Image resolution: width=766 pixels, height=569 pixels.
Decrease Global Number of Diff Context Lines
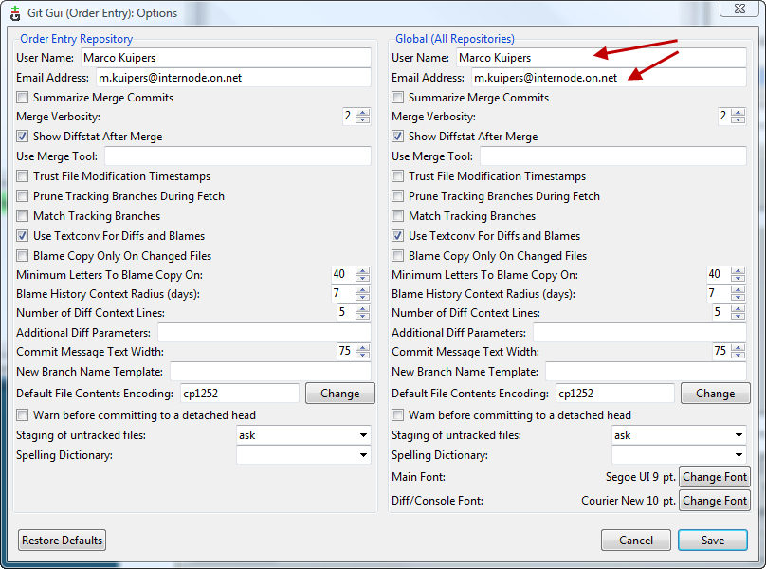pyautogui.click(x=739, y=316)
